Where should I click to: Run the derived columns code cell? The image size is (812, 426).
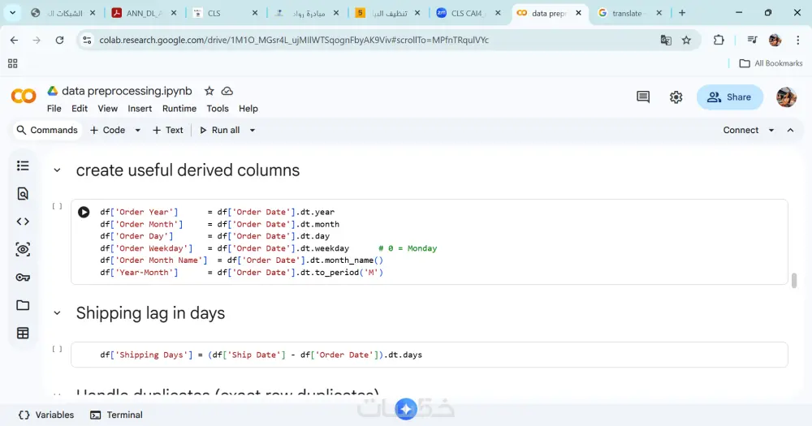[x=84, y=213]
